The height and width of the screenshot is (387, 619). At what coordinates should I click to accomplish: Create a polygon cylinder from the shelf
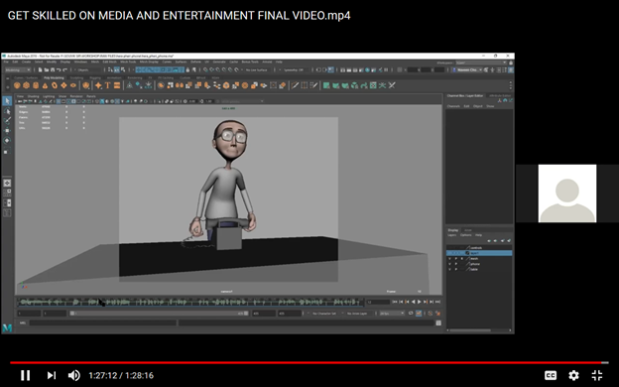(36, 85)
